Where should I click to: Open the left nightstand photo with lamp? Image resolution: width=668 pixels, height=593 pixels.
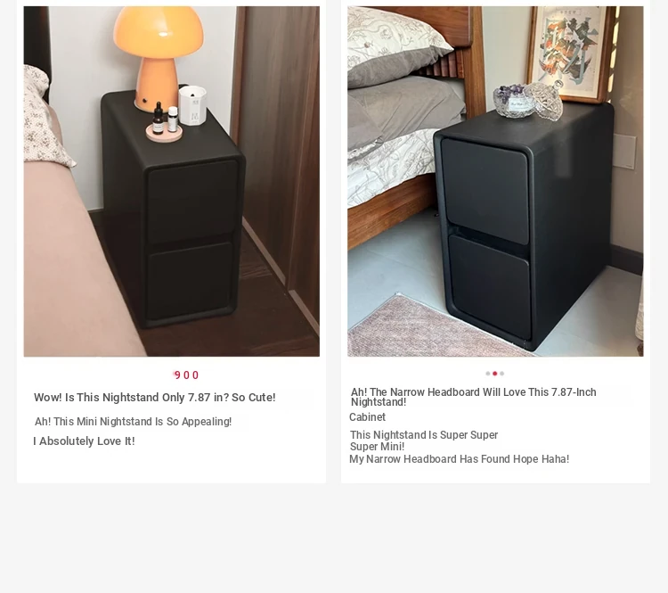tap(172, 181)
